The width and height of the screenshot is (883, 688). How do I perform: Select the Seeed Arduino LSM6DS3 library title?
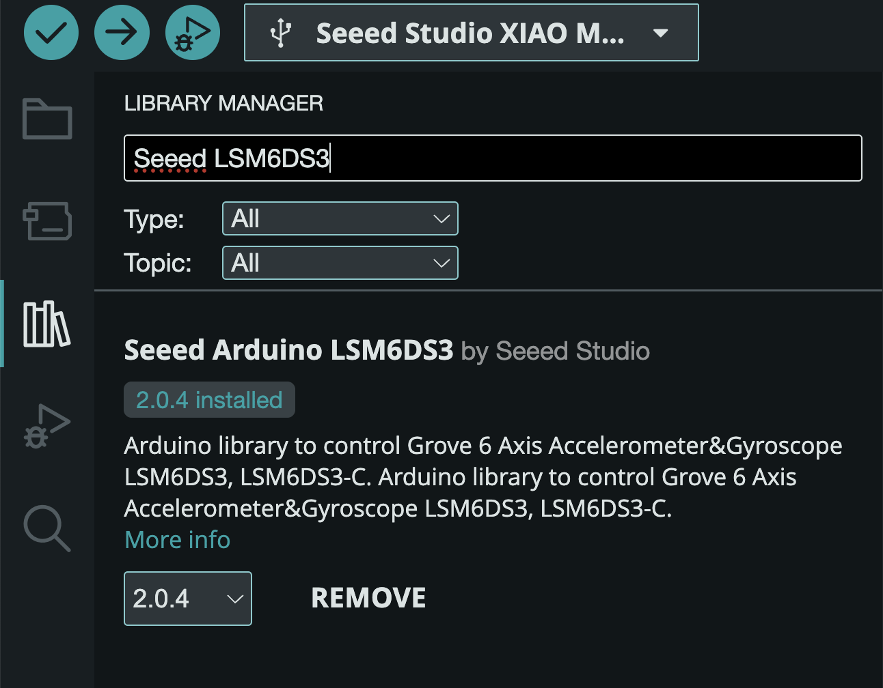tap(288, 350)
